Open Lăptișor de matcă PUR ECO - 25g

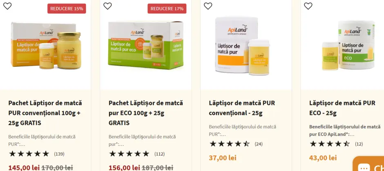[342, 108]
